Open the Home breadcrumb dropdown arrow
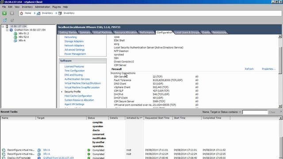This screenshot has width=283, height=159. (x=34, y=13)
